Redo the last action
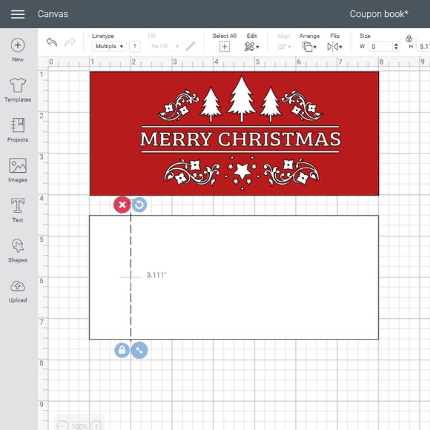Viewport: 430px width, 430px height. point(70,42)
